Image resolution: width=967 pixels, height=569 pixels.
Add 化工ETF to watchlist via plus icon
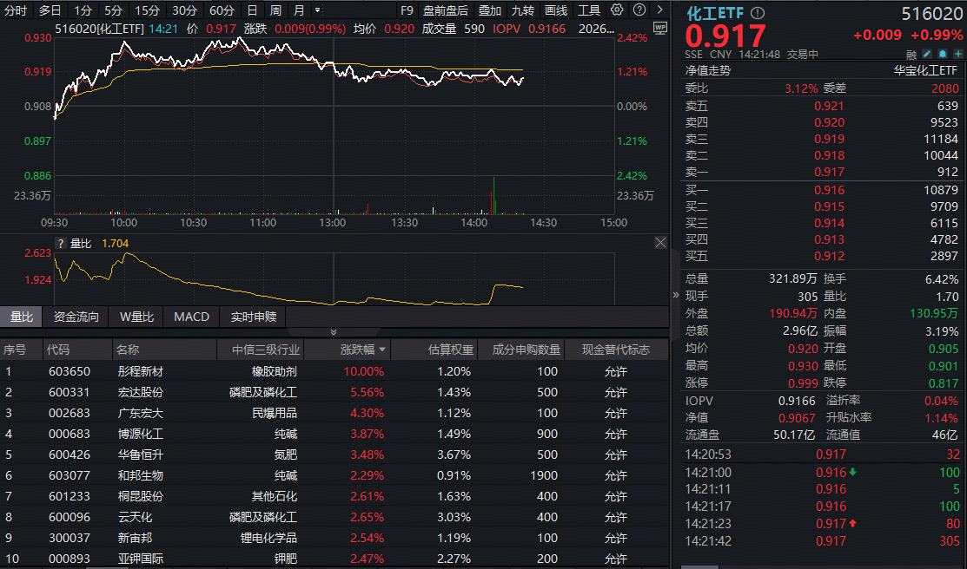957,54
